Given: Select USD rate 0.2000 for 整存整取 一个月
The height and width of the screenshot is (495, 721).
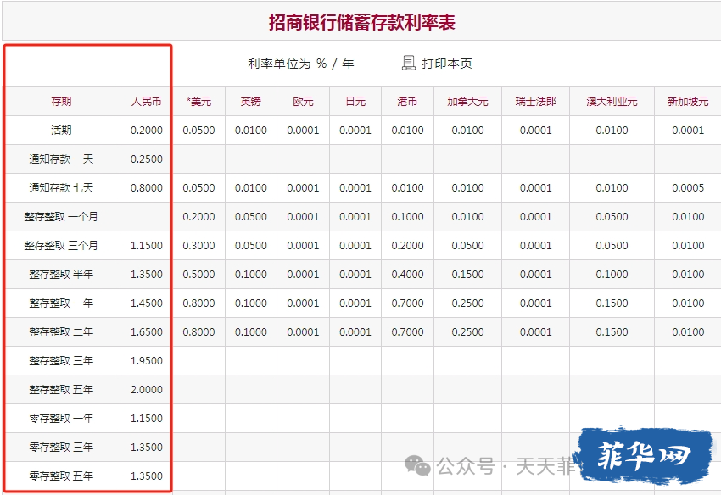Looking at the screenshot, I should 198,217.
